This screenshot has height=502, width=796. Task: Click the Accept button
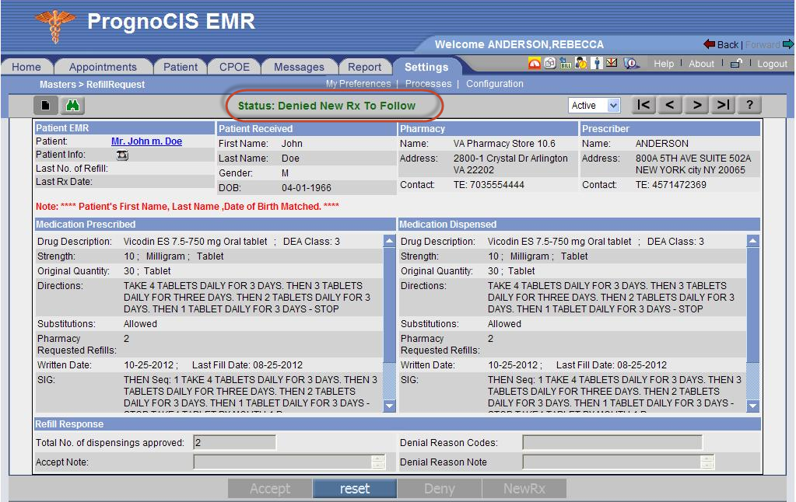click(269, 489)
